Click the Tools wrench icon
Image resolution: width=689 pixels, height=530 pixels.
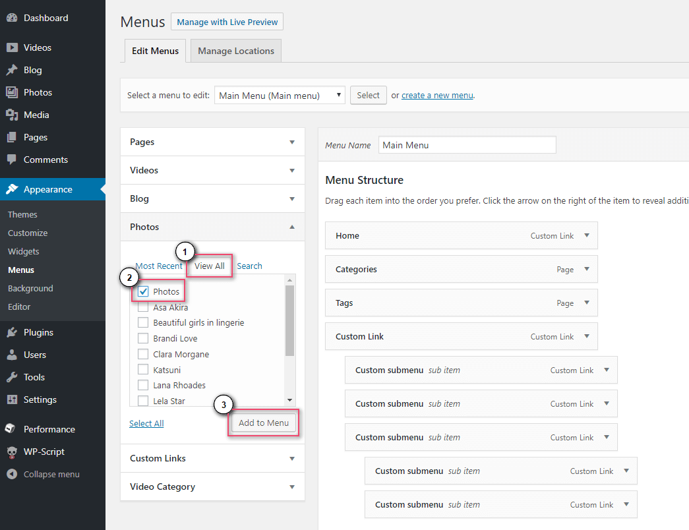pyautogui.click(x=12, y=377)
